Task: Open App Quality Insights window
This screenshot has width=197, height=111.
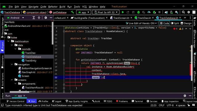Action: 77,101
